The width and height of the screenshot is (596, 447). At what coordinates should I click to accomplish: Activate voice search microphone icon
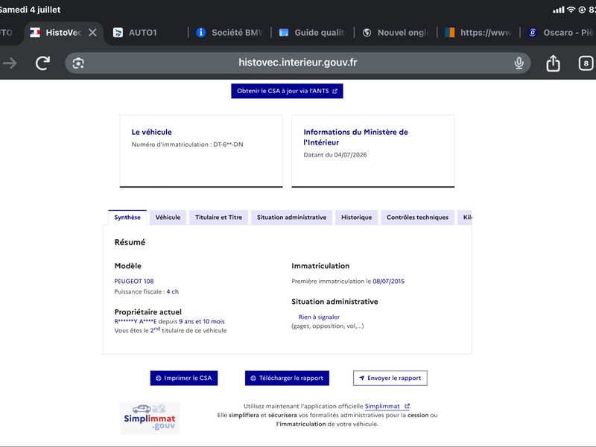(x=519, y=63)
